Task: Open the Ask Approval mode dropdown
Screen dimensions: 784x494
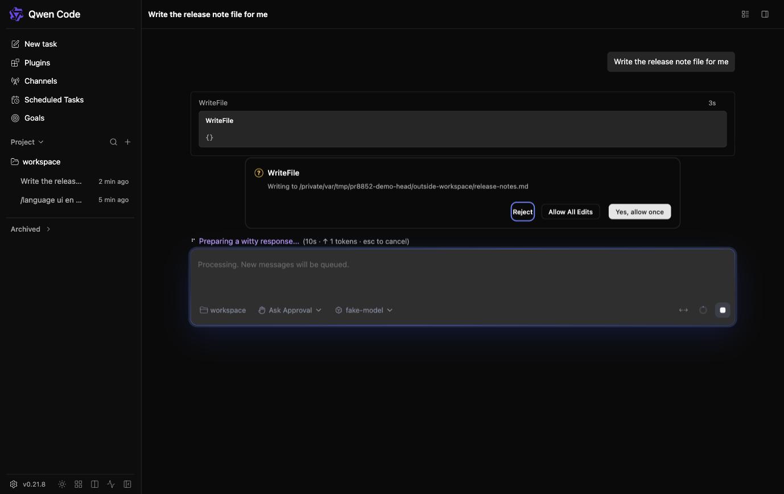Action: 290,310
